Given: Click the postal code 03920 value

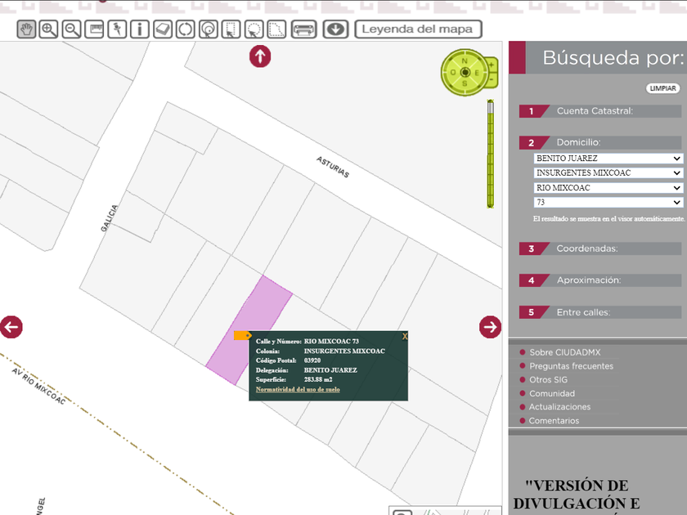Looking at the screenshot, I should [x=312, y=360].
